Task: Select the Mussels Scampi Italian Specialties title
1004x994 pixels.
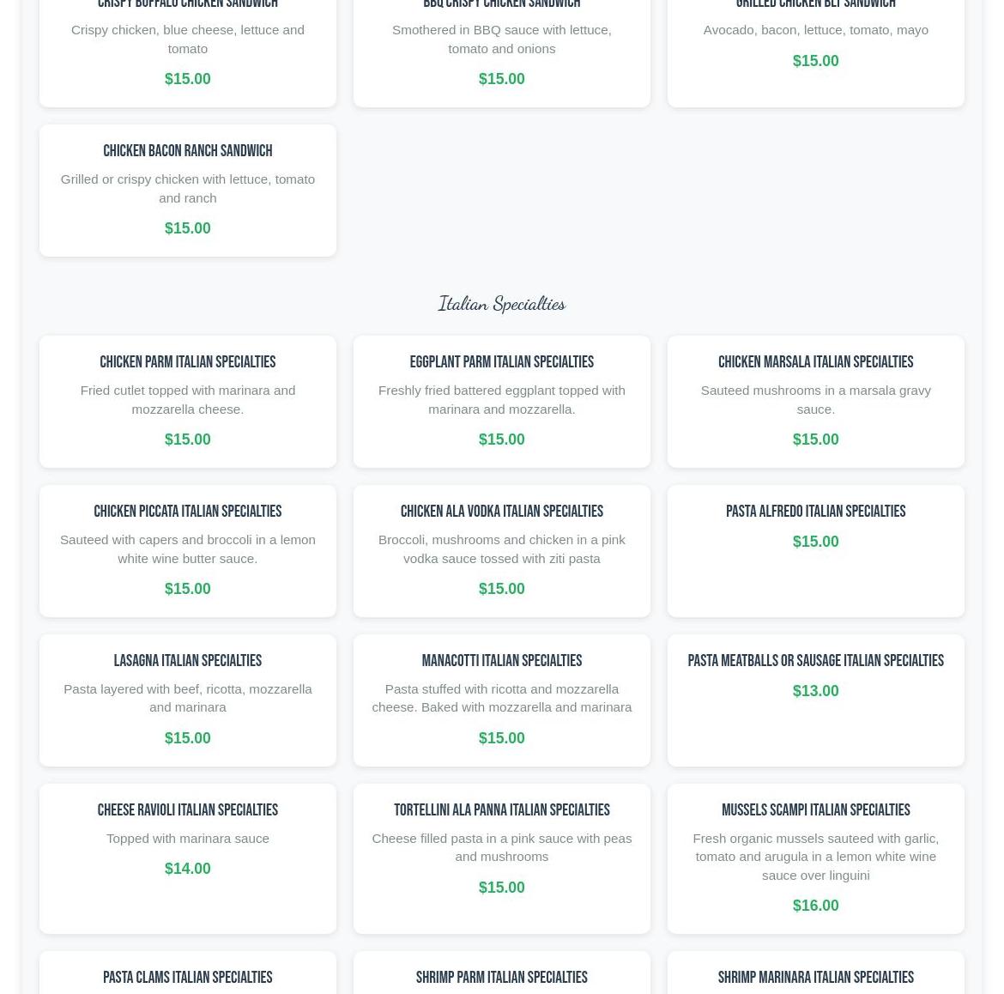Action: pyautogui.click(x=815, y=810)
